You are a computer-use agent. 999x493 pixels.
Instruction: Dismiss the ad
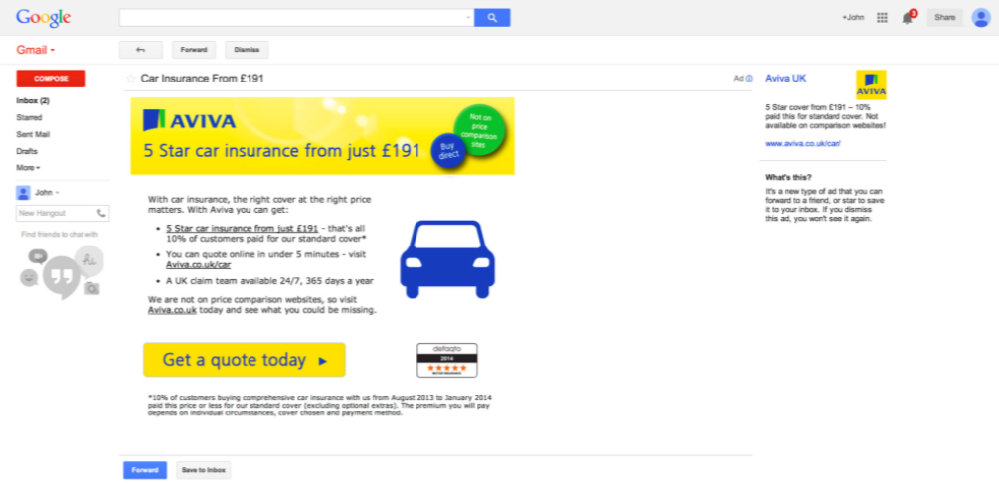[x=247, y=49]
